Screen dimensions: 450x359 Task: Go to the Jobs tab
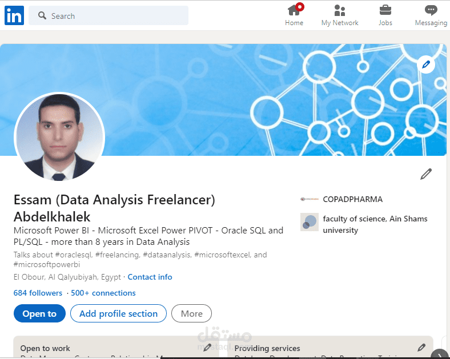click(385, 15)
